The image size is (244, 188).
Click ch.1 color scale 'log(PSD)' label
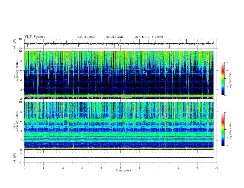pyautogui.click(x=231, y=80)
